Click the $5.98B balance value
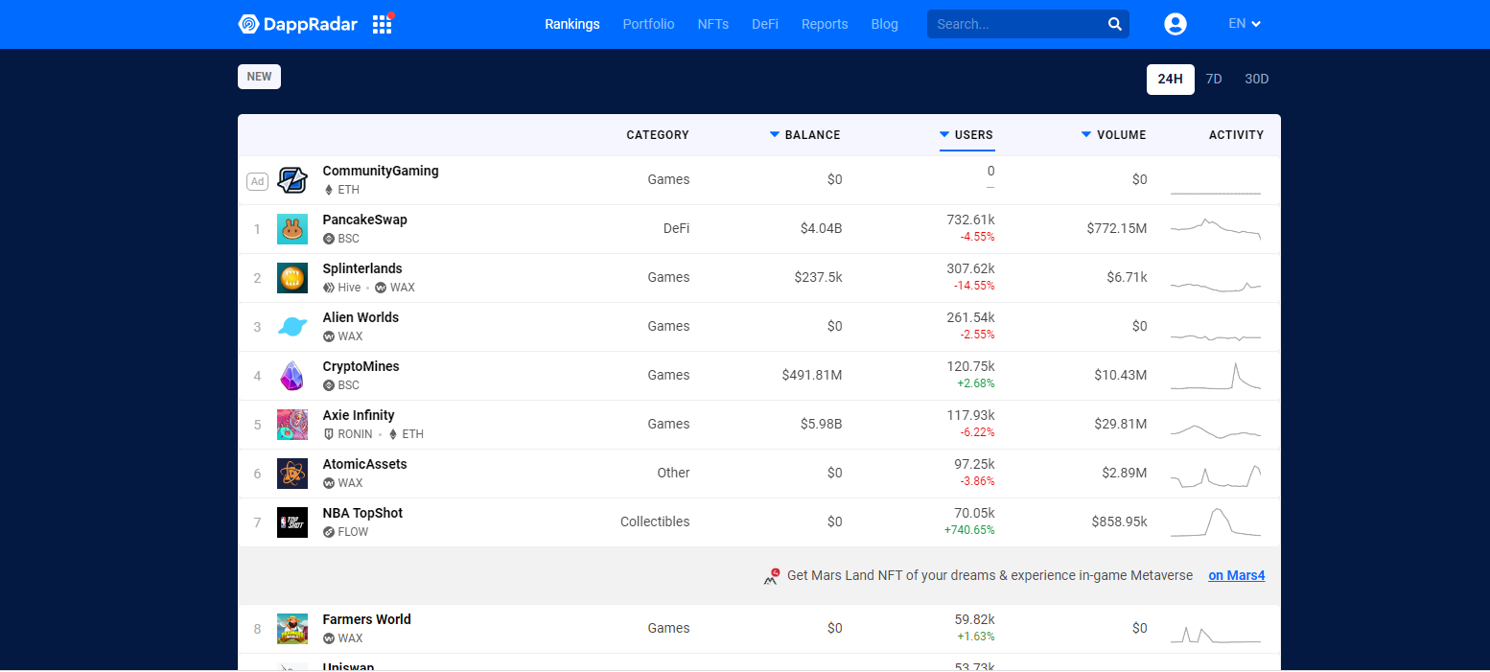The image size is (1490, 672). click(x=821, y=425)
